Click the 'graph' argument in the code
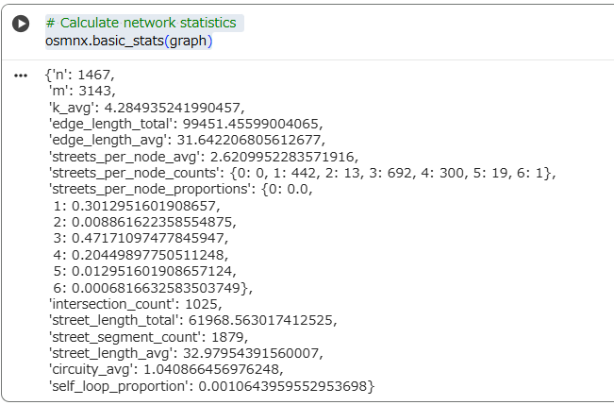Image resolution: width=614 pixels, height=405 pixels. 188,42
